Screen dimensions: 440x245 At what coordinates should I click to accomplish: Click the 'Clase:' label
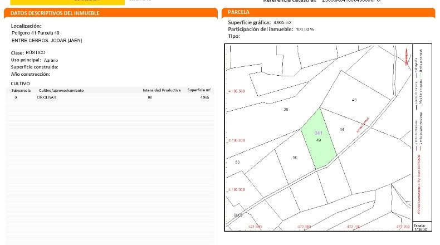[x=17, y=53]
